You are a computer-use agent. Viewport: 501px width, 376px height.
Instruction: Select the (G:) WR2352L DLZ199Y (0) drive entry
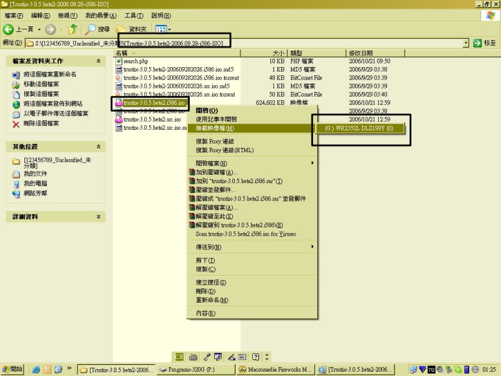(359, 128)
